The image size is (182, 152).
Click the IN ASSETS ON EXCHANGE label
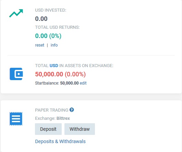click(x=86, y=66)
